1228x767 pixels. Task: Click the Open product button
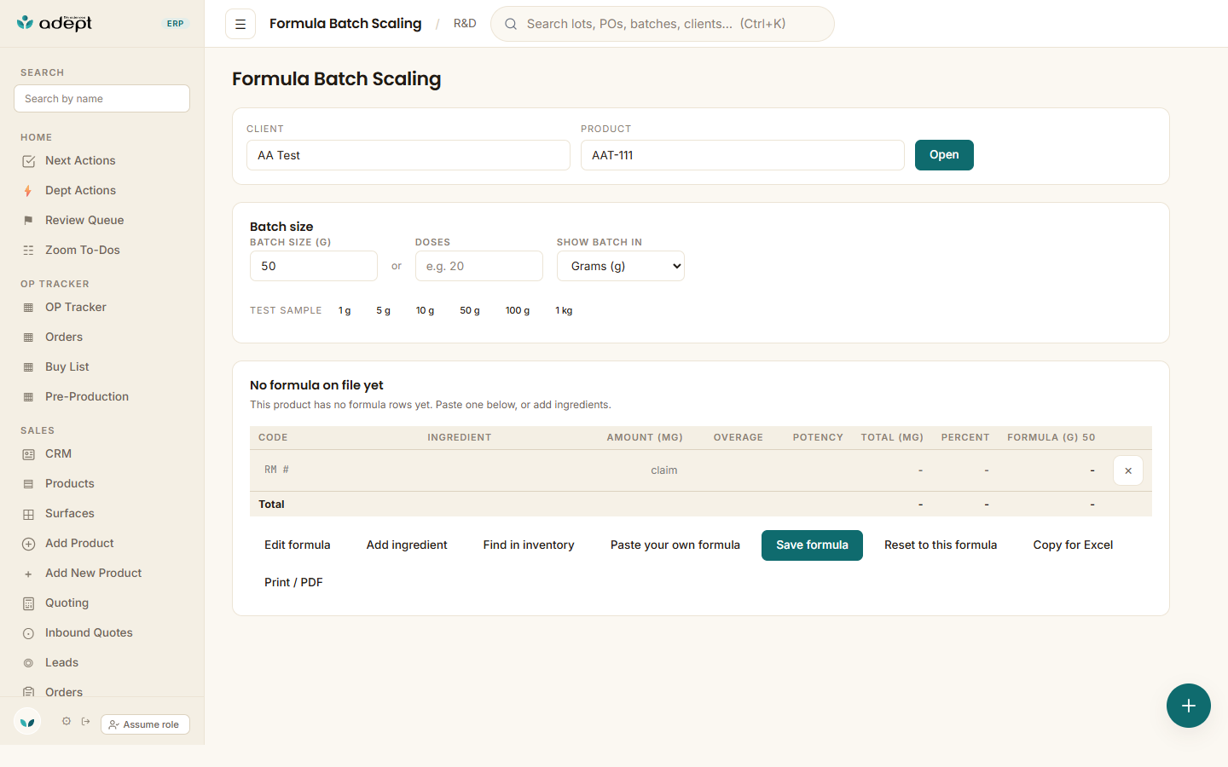point(944,155)
